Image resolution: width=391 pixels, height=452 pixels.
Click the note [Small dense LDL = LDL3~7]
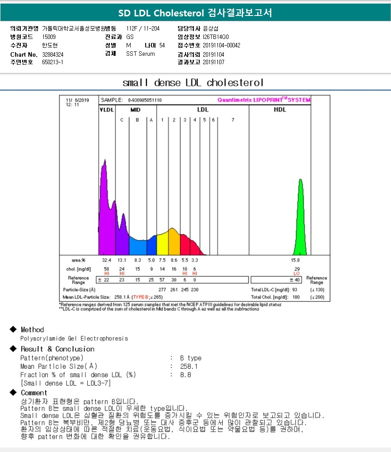point(66,383)
